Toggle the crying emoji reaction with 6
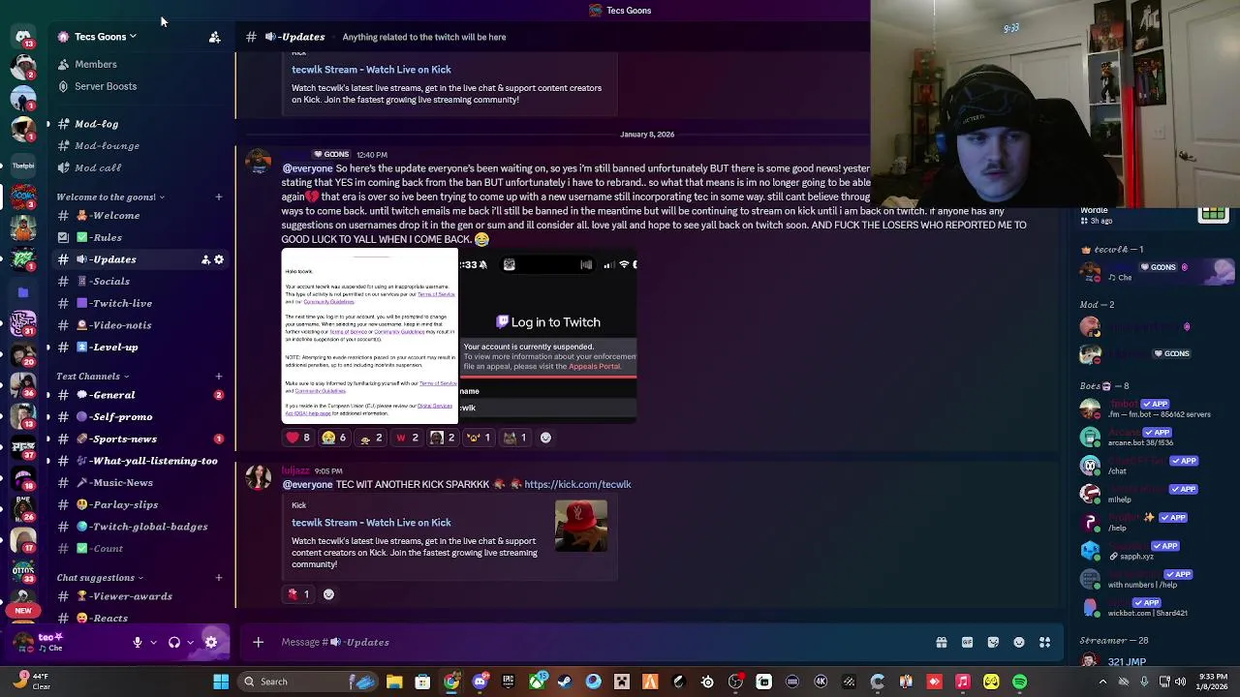The image size is (1240, 697). 334,438
